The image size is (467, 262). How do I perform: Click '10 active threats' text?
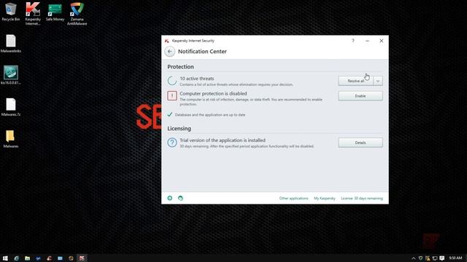pyautogui.click(x=197, y=79)
